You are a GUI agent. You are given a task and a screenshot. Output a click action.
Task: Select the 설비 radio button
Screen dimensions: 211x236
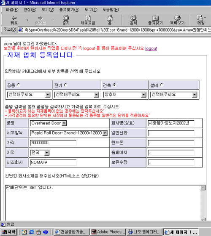(x=162, y=85)
